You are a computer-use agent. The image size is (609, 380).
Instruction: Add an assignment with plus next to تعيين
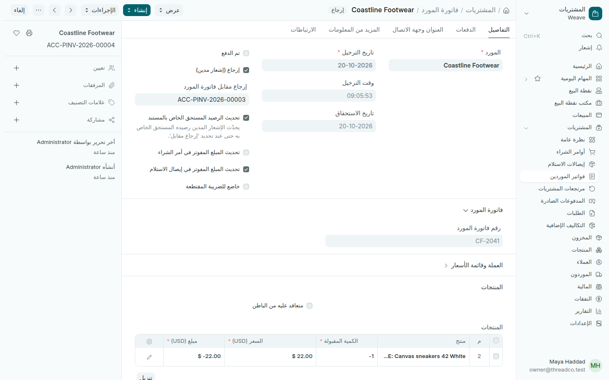[x=16, y=68]
